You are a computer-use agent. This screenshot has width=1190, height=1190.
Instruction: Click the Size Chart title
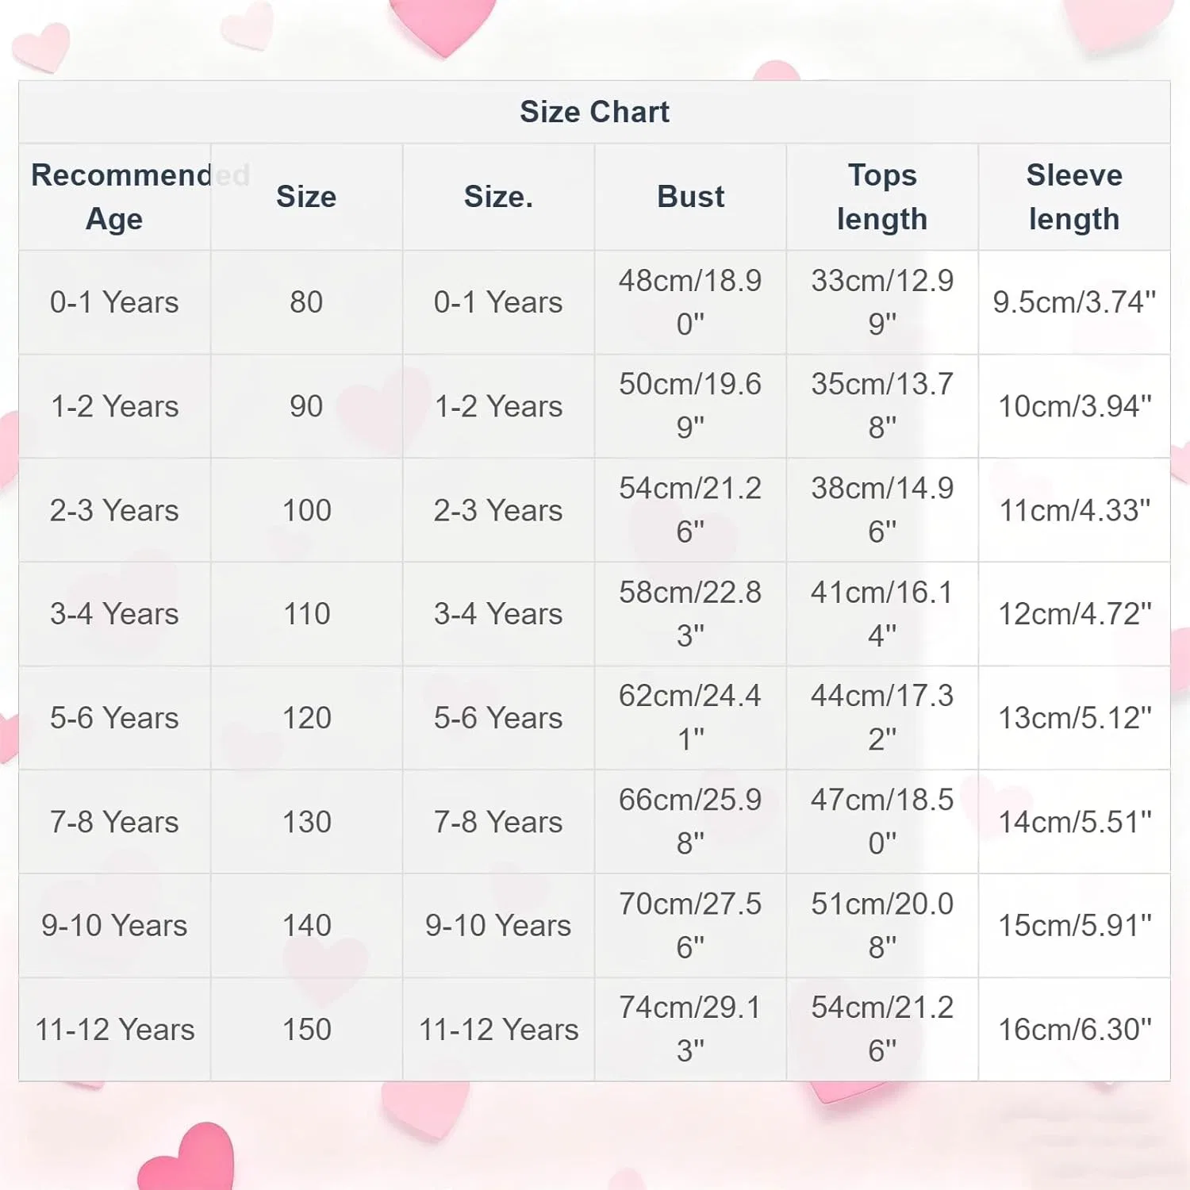(x=594, y=112)
